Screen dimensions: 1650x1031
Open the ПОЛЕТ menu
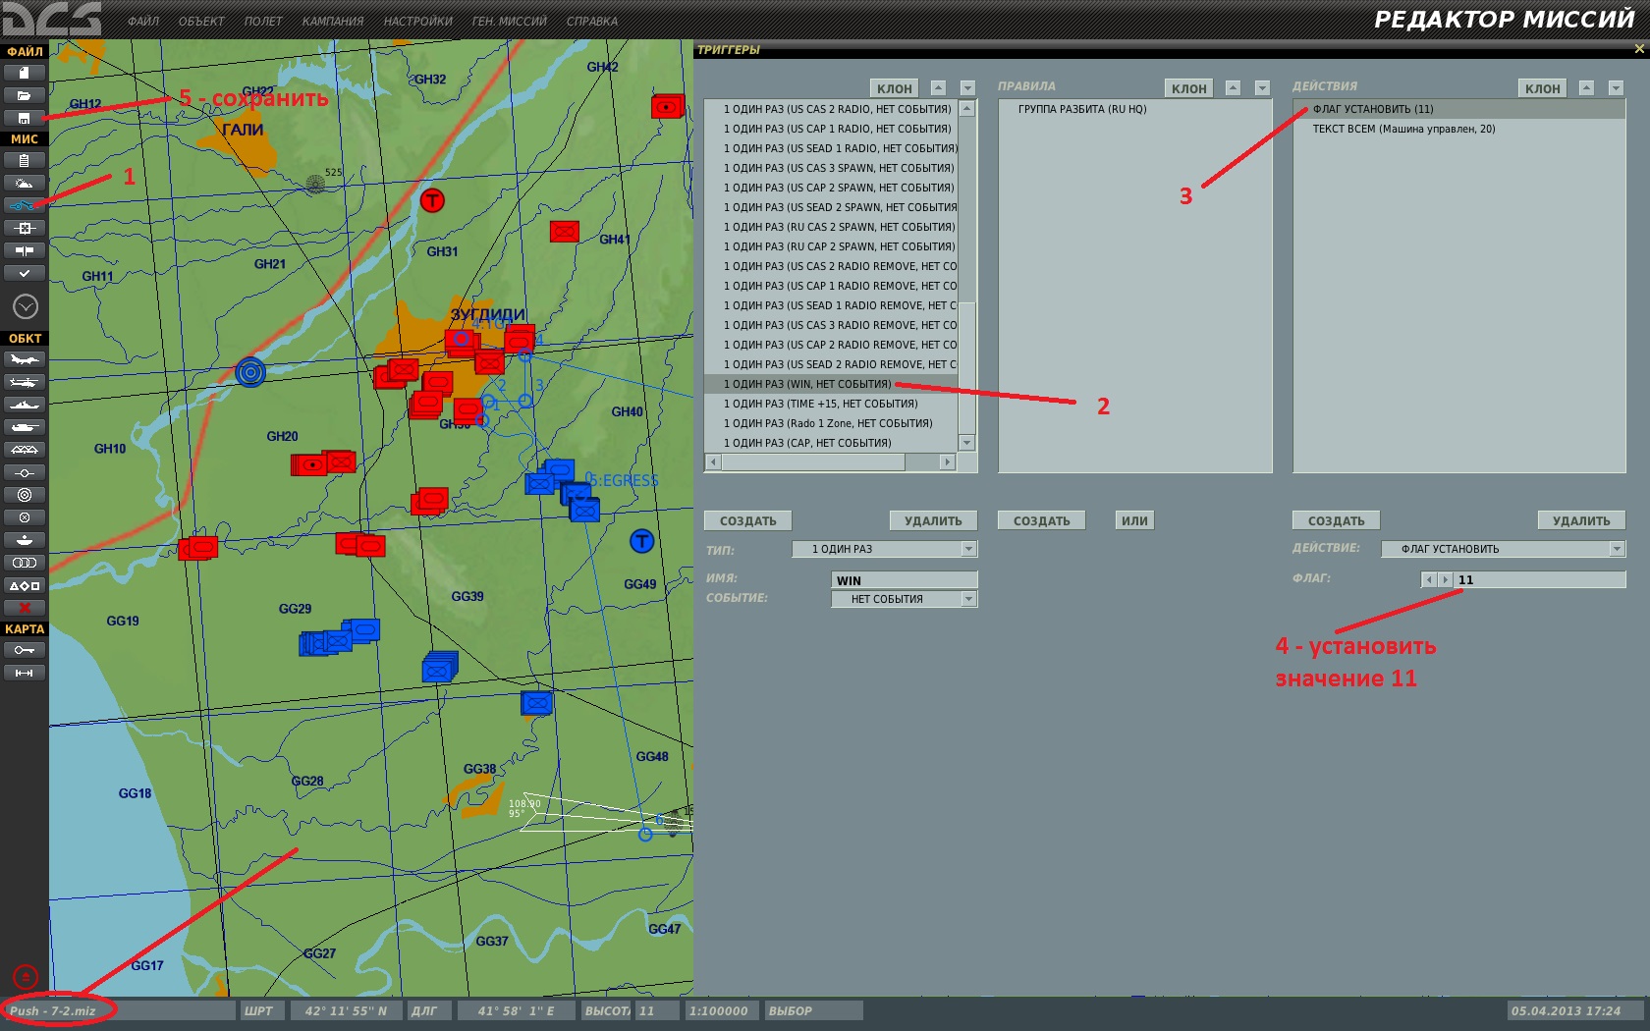coord(263,21)
